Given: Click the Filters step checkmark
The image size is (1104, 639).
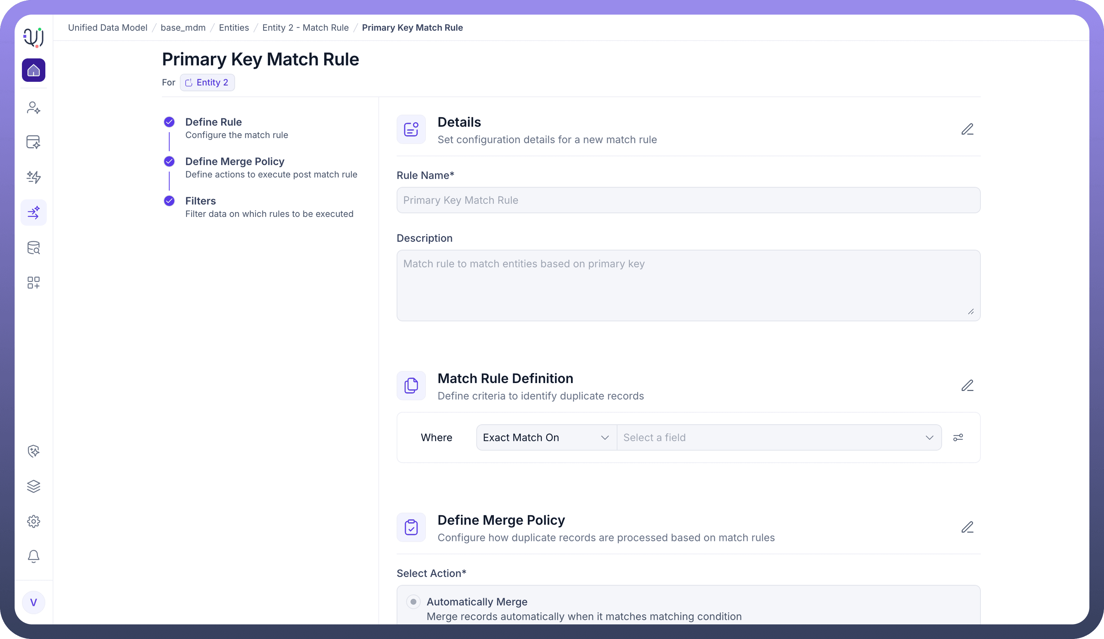Looking at the screenshot, I should click(169, 201).
